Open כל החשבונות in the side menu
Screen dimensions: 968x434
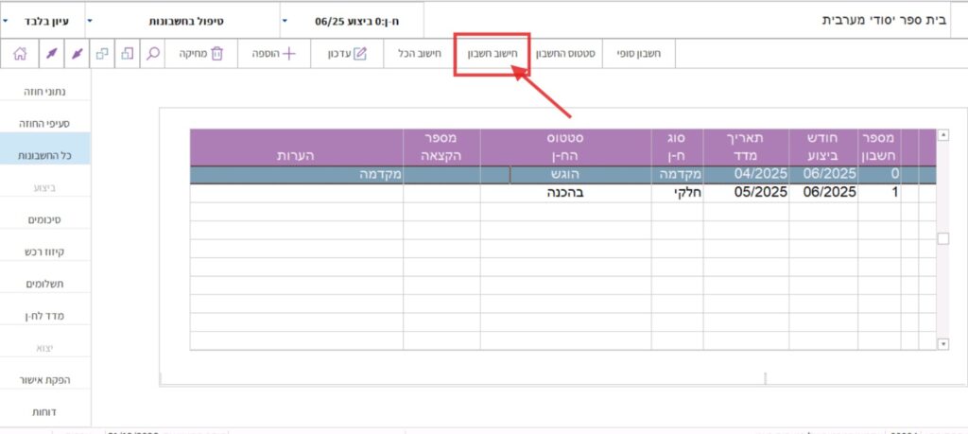pos(46,155)
